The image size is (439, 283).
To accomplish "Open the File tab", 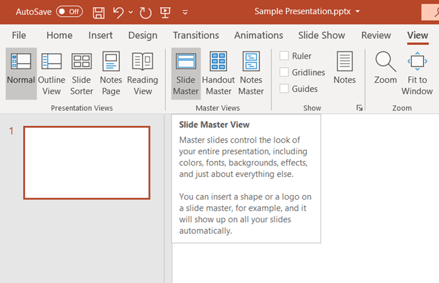I will coord(19,36).
